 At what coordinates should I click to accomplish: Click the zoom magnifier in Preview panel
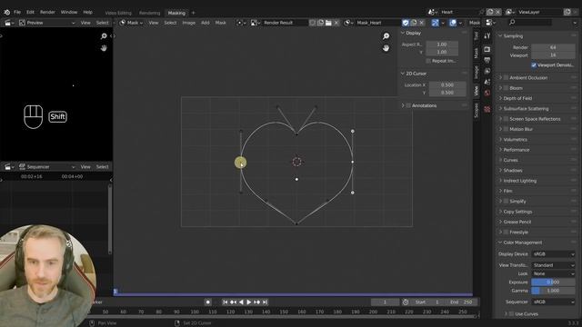[104, 36]
